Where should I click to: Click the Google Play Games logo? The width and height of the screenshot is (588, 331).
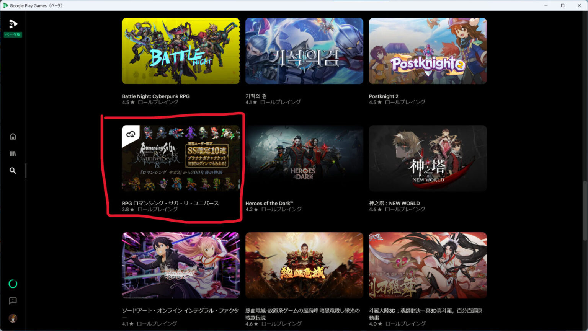[x=13, y=24]
